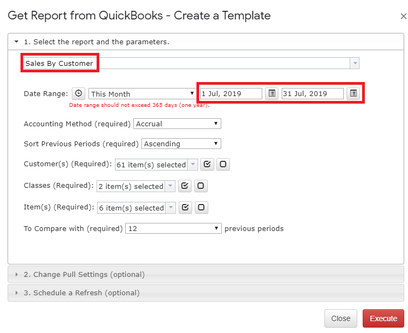Deselect all customers with empty box icon
The height and width of the screenshot is (333, 408).
(x=223, y=165)
